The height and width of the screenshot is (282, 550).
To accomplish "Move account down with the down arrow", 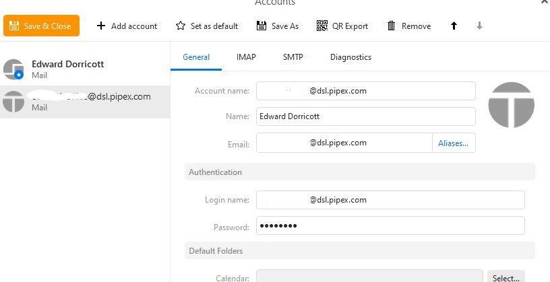I will click(479, 26).
